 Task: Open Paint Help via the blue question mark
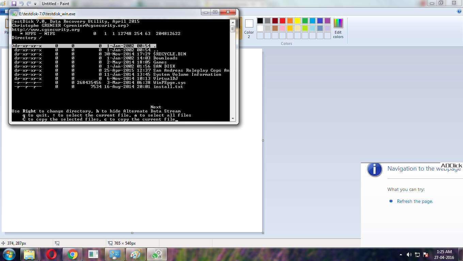click(459, 11)
